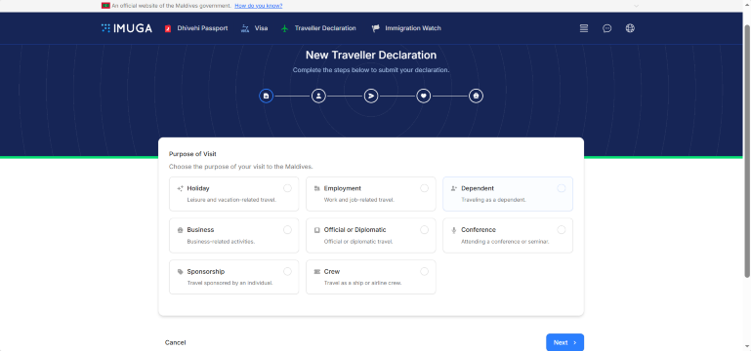Open the chat bubble icon in header
Viewport: 751px width, 351px height.
tap(606, 28)
